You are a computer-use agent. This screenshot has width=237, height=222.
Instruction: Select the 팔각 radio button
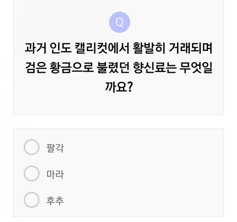coord(31,147)
